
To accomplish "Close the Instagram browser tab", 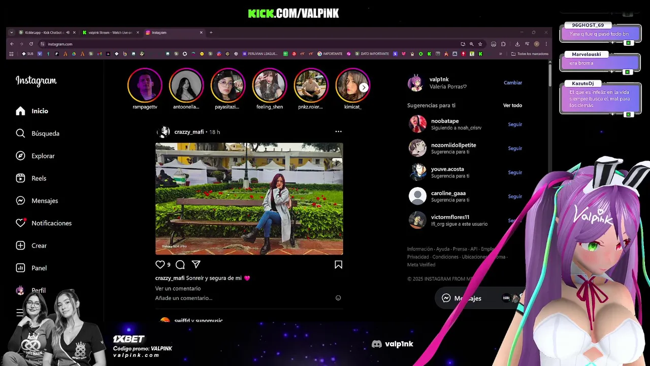I will (x=201, y=33).
